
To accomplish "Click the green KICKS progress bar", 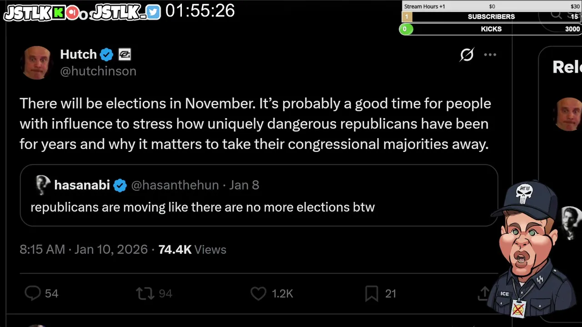I will click(x=490, y=29).
